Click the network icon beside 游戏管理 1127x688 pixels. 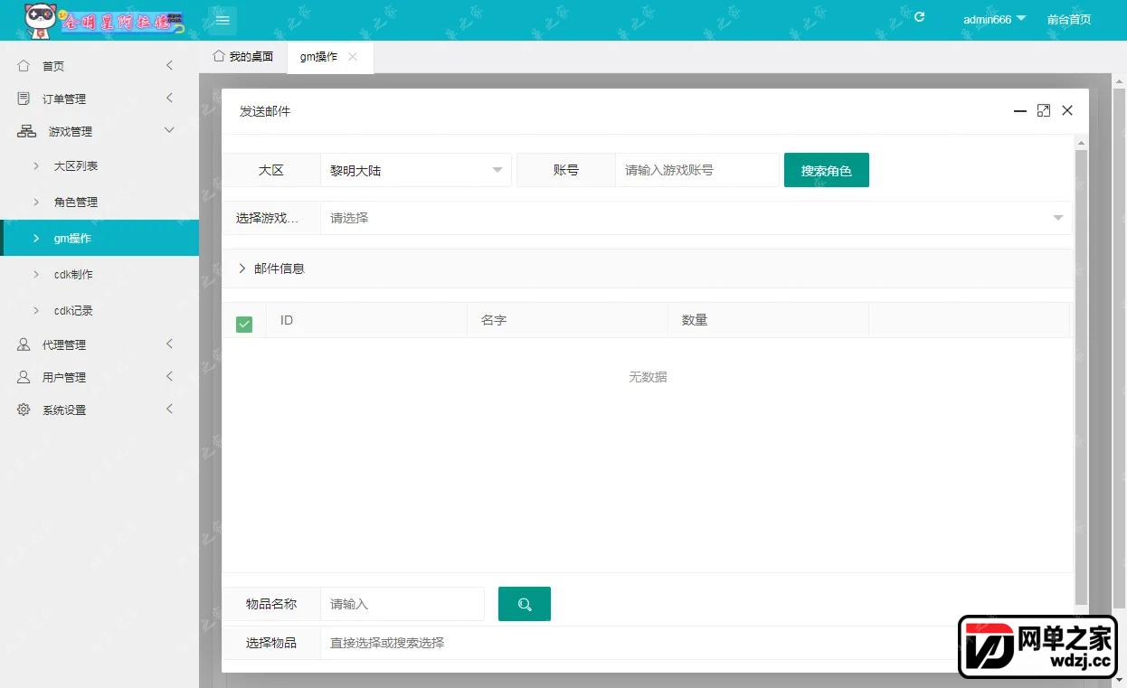point(27,131)
